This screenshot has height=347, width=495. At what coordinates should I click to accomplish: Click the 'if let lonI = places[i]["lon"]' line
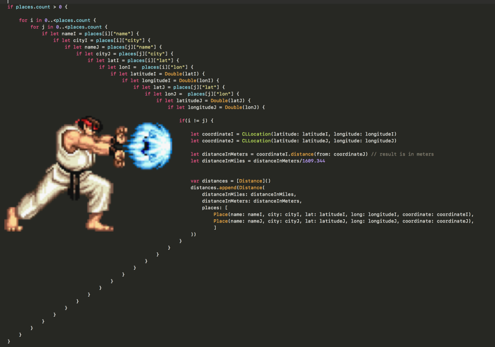tap(146, 67)
